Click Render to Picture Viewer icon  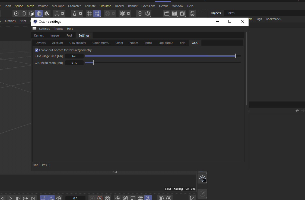174,14
